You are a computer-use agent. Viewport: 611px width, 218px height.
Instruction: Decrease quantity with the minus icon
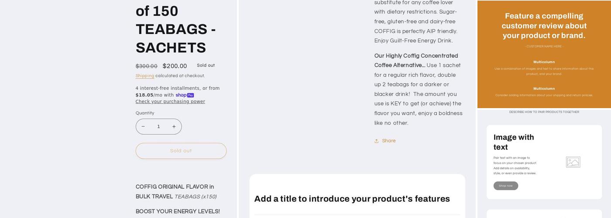[x=143, y=126]
